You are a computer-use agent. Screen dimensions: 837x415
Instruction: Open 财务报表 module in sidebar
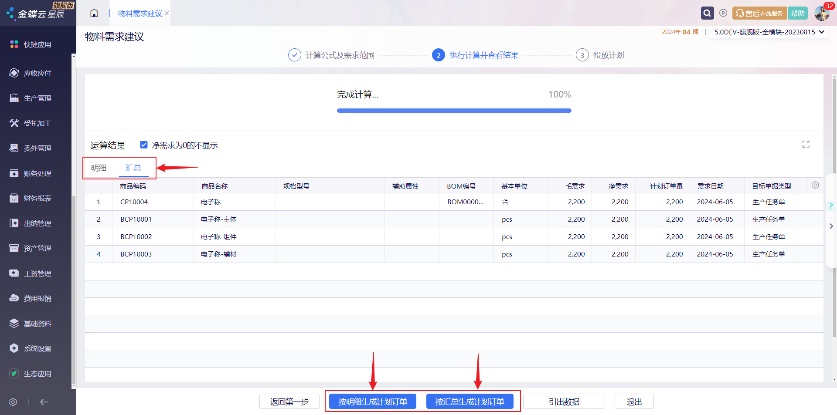click(x=31, y=198)
